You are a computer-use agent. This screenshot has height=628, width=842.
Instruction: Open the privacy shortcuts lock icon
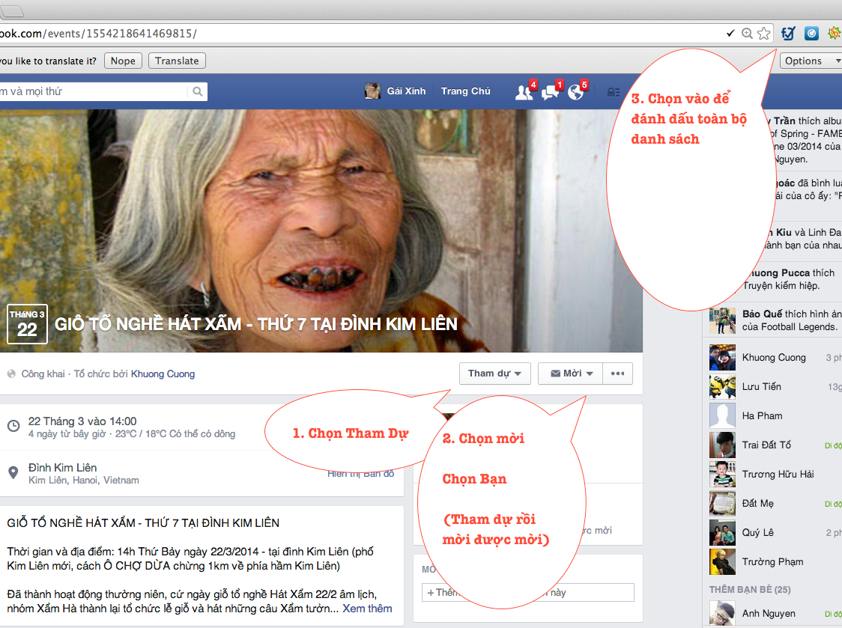[614, 92]
